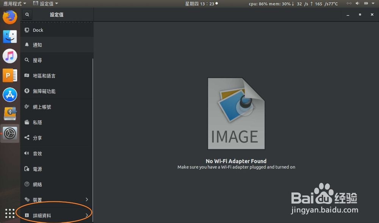Click the sidebar scrollbar
379x223 pixels.
[93, 140]
